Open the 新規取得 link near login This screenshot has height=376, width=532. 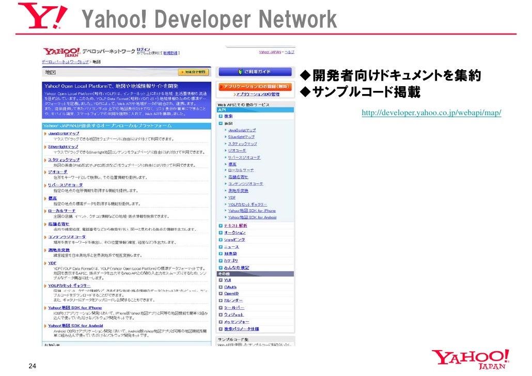[x=170, y=53]
